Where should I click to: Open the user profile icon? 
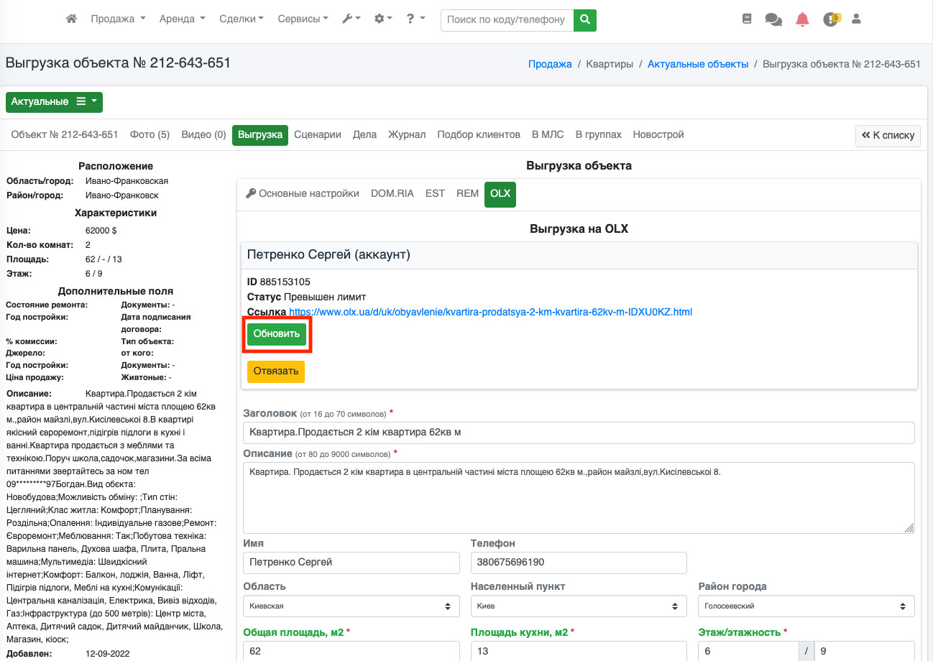[x=856, y=19]
